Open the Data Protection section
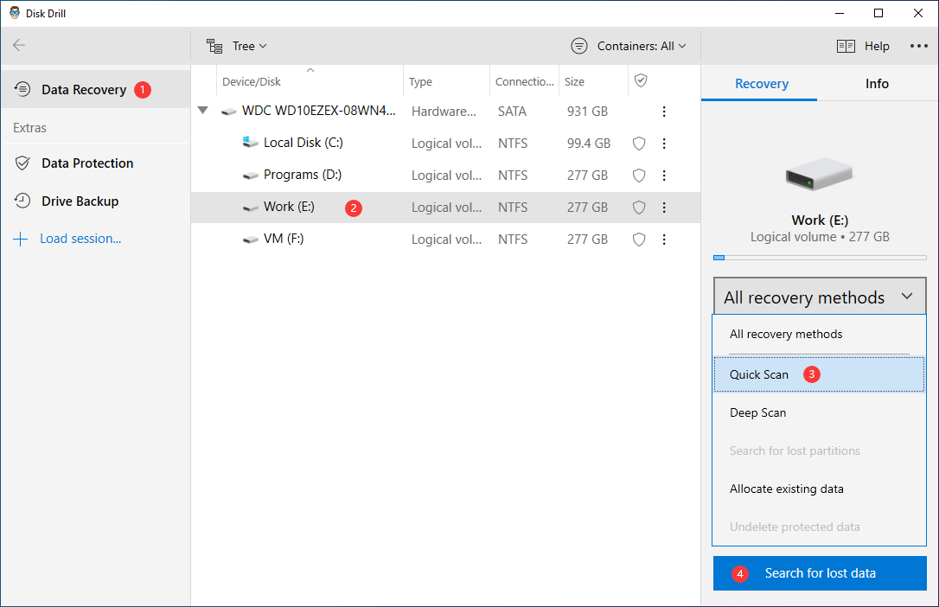 click(96, 163)
